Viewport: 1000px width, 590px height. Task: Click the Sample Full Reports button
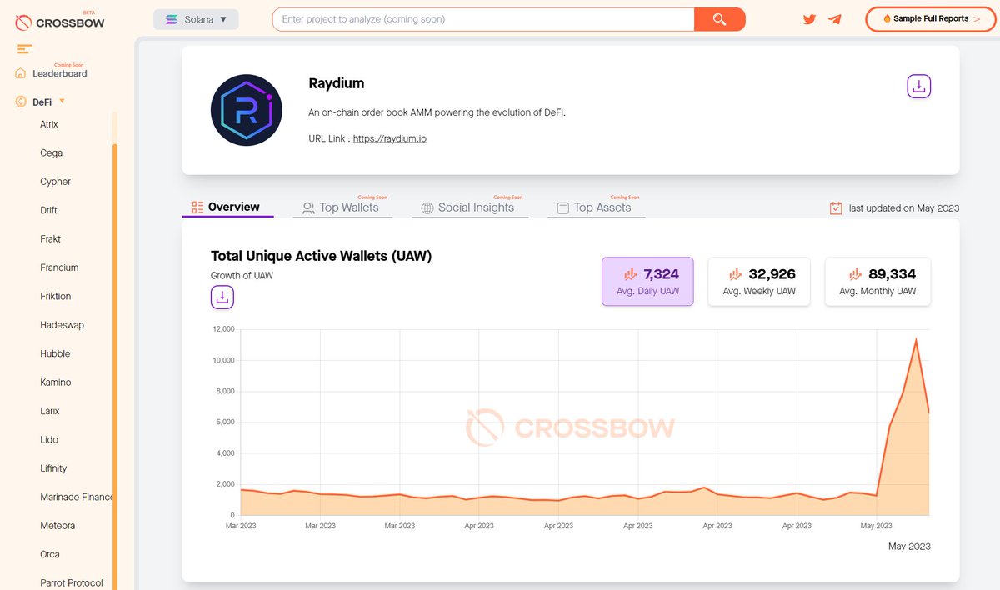(x=929, y=18)
